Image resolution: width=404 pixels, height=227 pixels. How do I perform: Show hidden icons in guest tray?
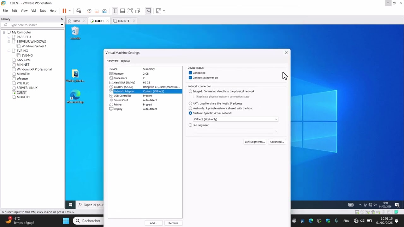[x=360, y=205]
